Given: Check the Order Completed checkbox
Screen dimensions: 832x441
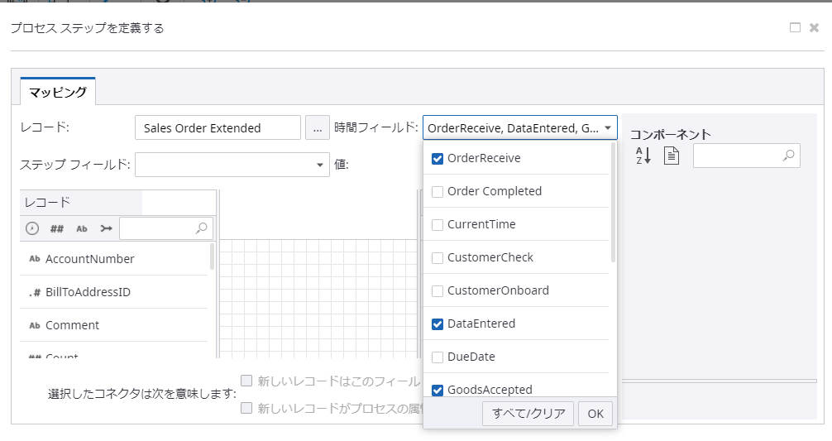Looking at the screenshot, I should [438, 191].
